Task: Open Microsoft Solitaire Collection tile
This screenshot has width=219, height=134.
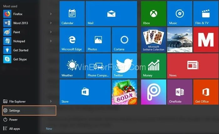Action: (154, 40)
